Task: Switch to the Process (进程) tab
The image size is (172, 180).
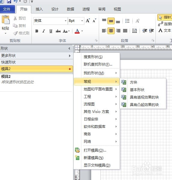Action: click(86, 9)
